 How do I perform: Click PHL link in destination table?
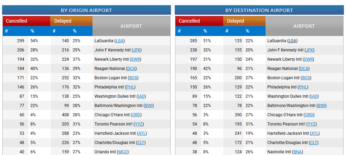click(x=303, y=87)
